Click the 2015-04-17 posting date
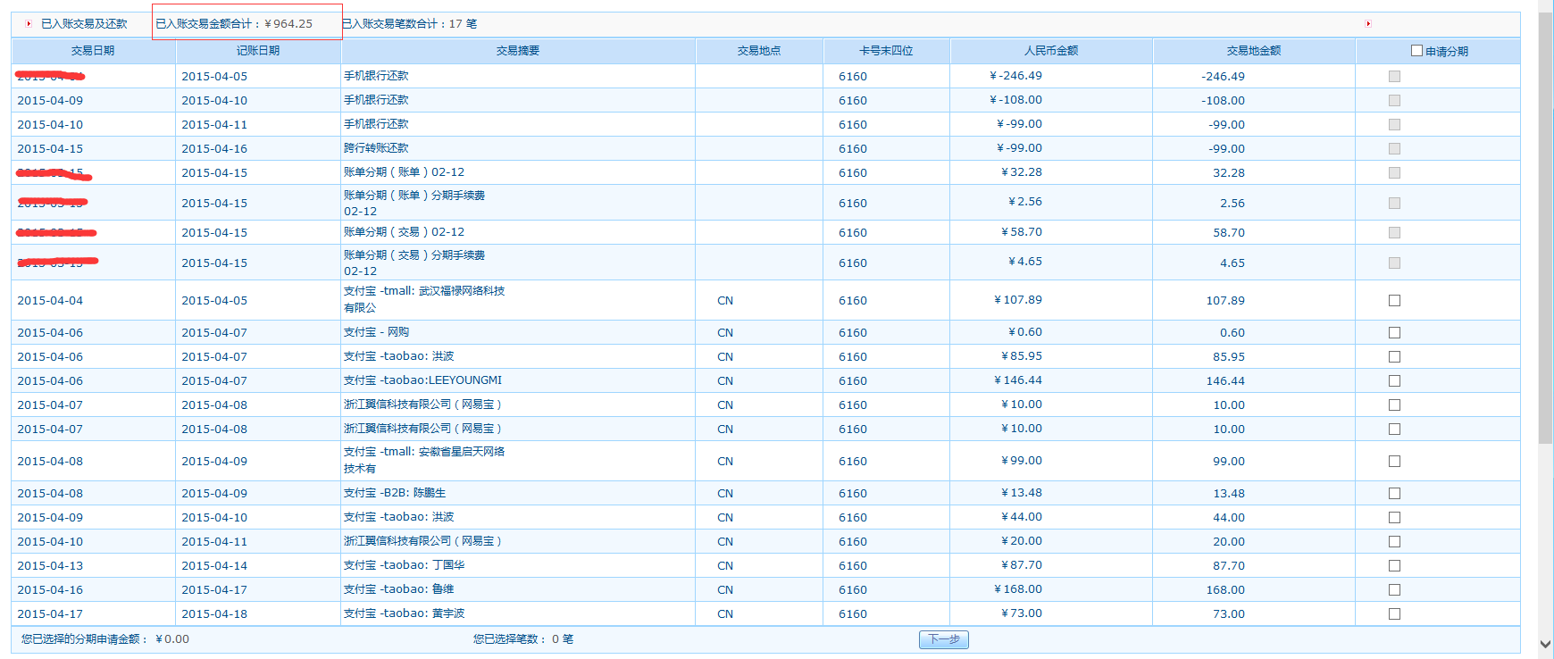 [214, 590]
